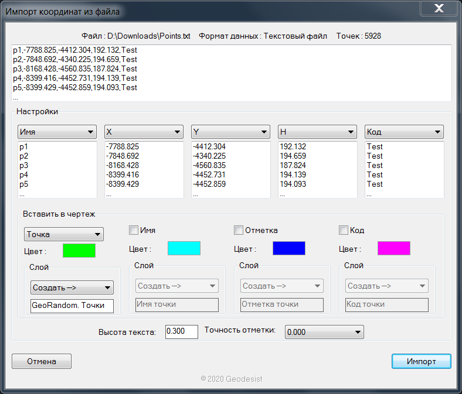Open the X column type dropdown
Image resolution: width=462 pixels, height=394 pixels.
144,132
